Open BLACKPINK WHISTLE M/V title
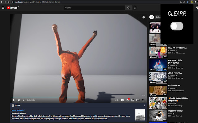The width and height of the screenshot is (198, 123). click(175, 61)
